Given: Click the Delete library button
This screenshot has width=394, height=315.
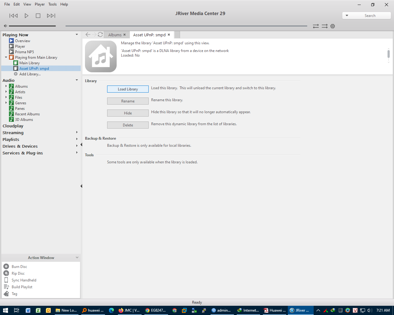Looking at the screenshot, I should (x=128, y=125).
